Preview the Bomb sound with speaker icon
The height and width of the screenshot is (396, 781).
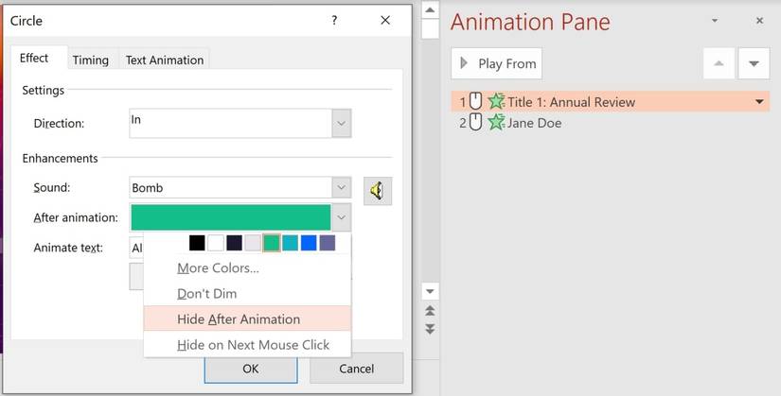[378, 191]
